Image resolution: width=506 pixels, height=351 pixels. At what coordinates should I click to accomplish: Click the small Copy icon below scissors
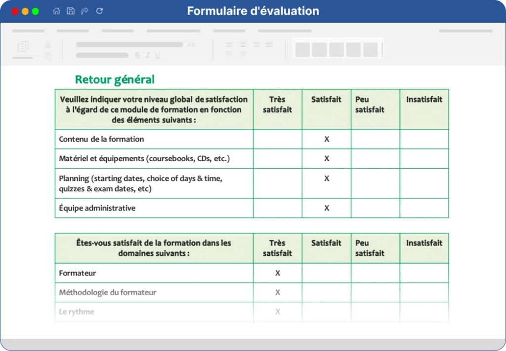tap(48, 56)
